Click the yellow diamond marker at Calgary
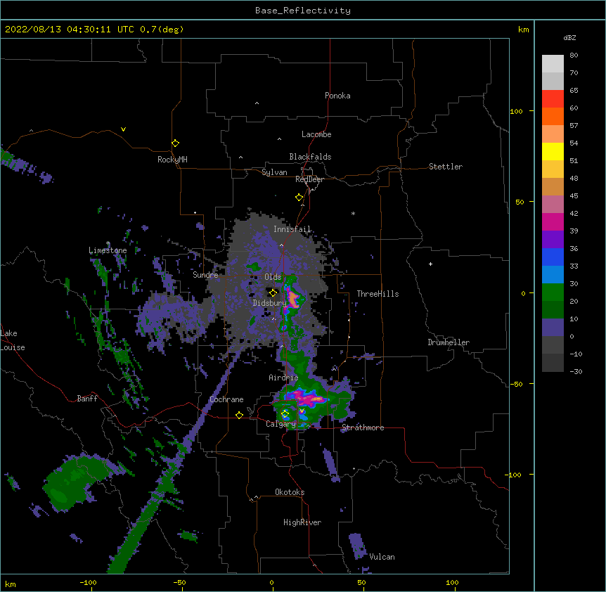Screen dimensions: 606x592 click(285, 414)
